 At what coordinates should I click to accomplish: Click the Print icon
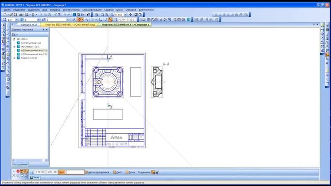(21, 14)
